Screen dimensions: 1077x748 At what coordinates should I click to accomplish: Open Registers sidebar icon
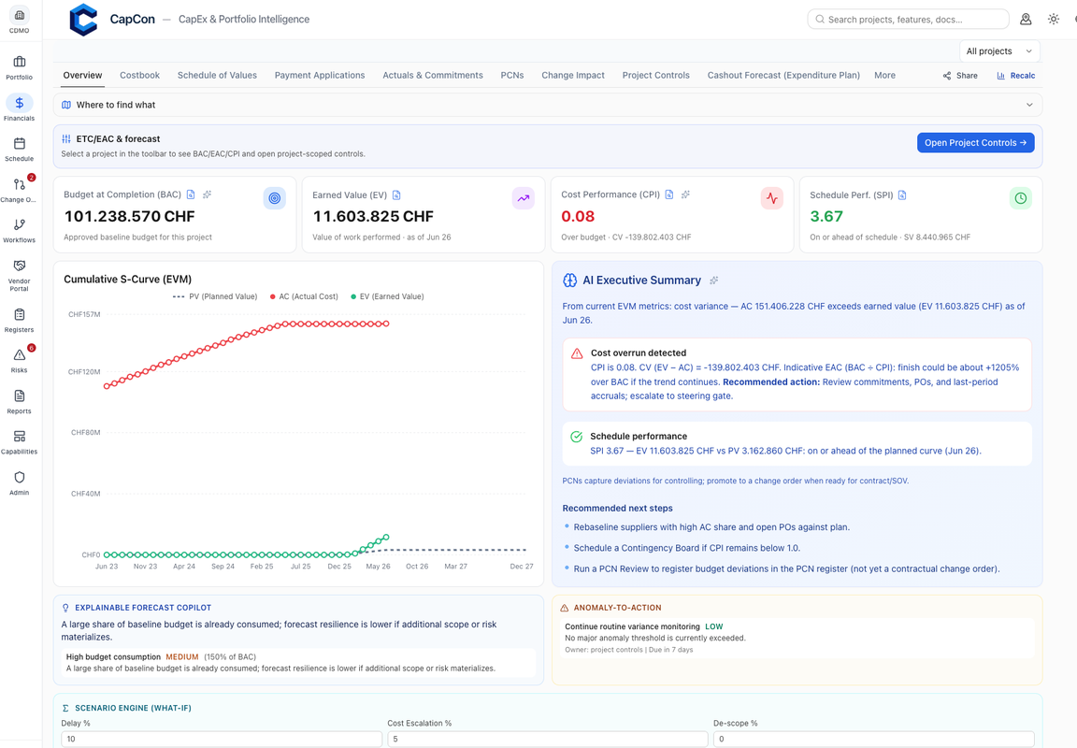click(20, 314)
